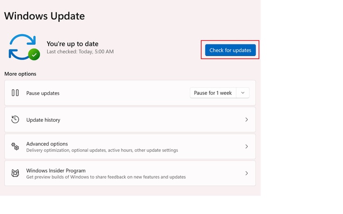This screenshot has height=214, width=343.
Task: Click the Update history clock icon
Action: [x=15, y=119]
